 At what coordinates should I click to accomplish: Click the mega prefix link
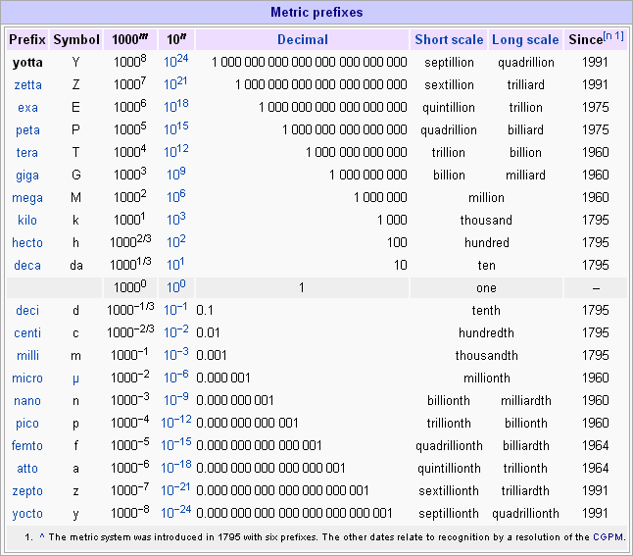pyautogui.click(x=27, y=198)
